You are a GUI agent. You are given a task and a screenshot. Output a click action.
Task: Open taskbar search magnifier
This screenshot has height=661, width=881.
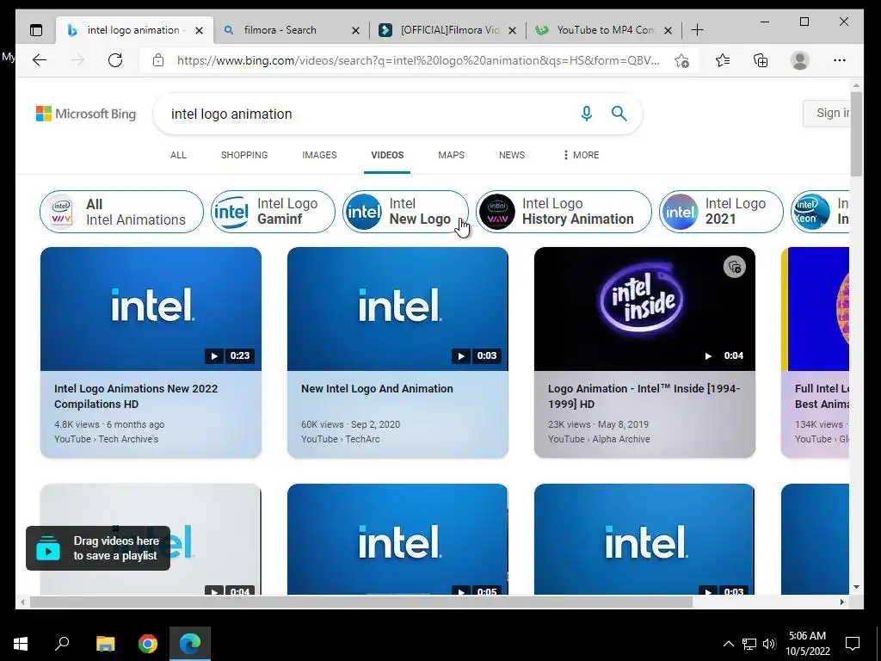62,644
